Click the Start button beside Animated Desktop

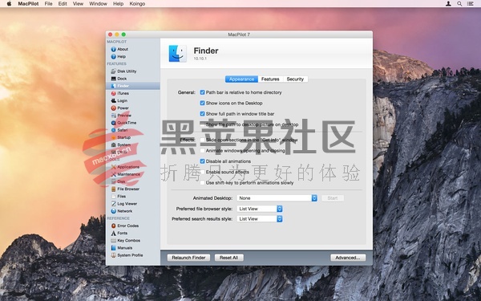click(333, 198)
